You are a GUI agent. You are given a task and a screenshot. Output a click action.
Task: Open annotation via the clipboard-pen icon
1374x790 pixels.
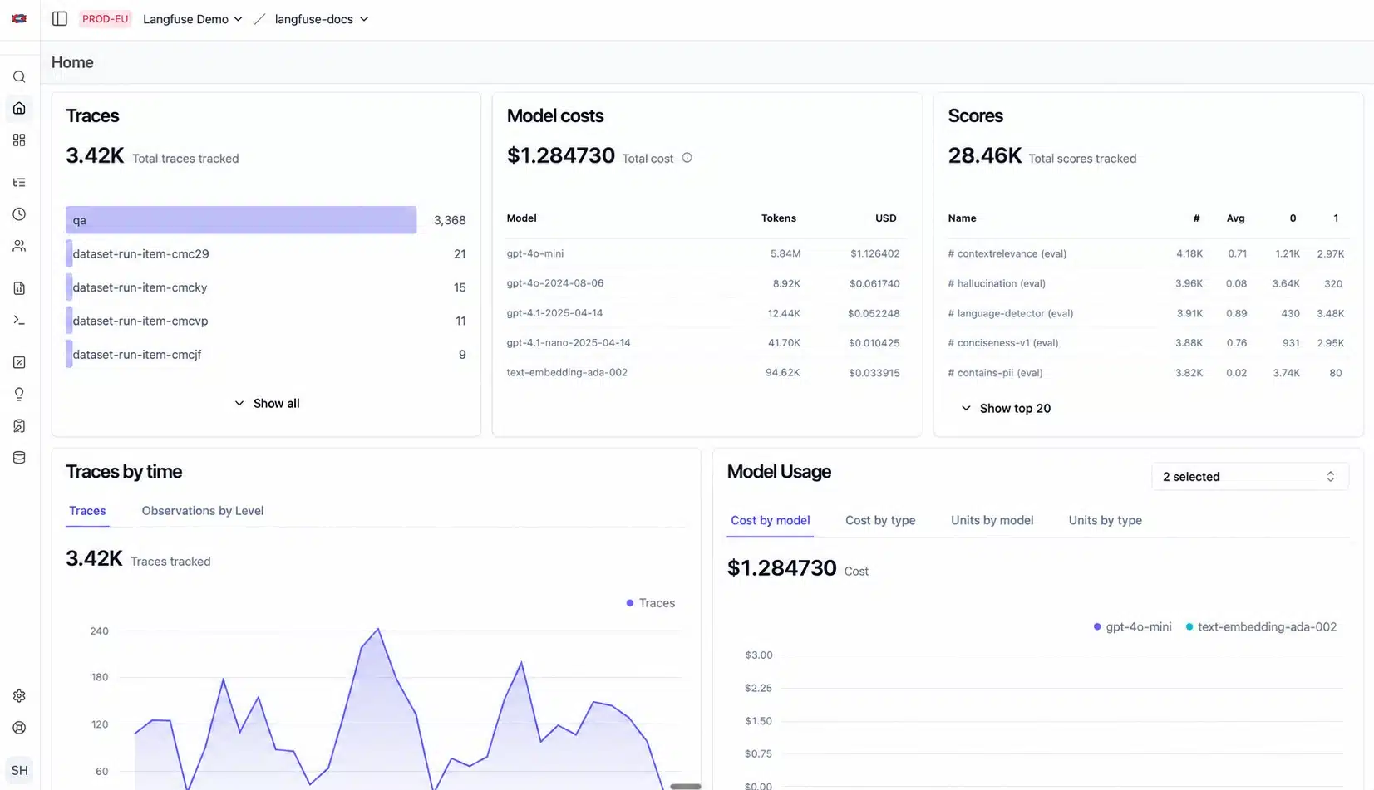click(19, 426)
